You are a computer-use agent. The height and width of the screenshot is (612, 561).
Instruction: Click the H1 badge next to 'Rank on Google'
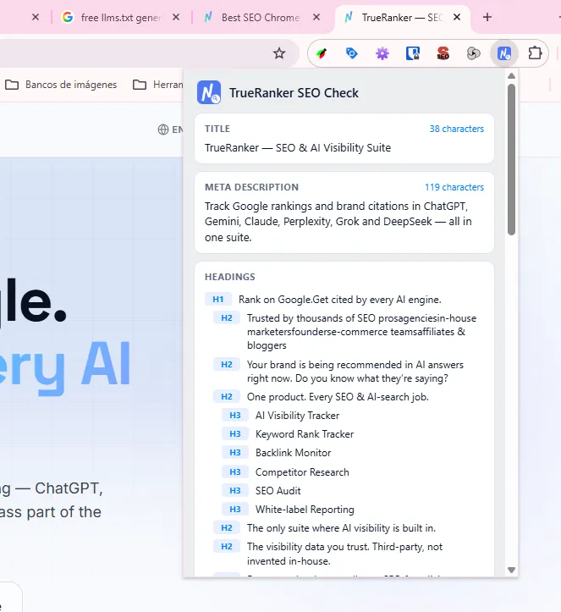coord(218,300)
